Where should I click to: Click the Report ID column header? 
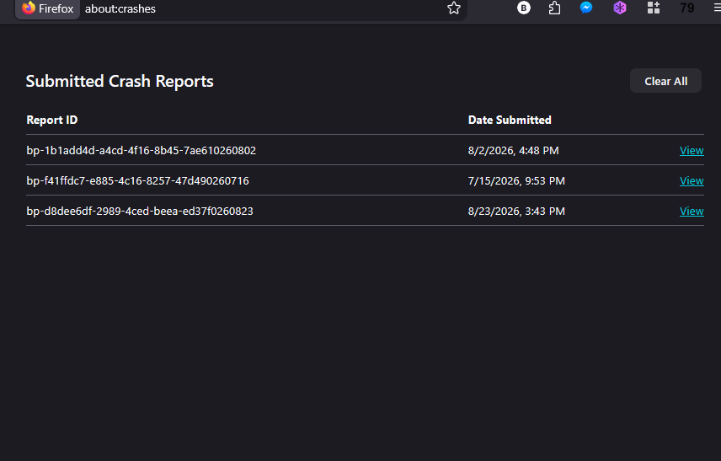(x=52, y=120)
